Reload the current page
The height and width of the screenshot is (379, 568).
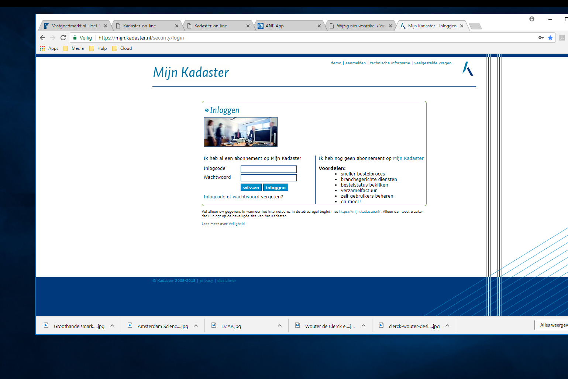pyautogui.click(x=63, y=37)
